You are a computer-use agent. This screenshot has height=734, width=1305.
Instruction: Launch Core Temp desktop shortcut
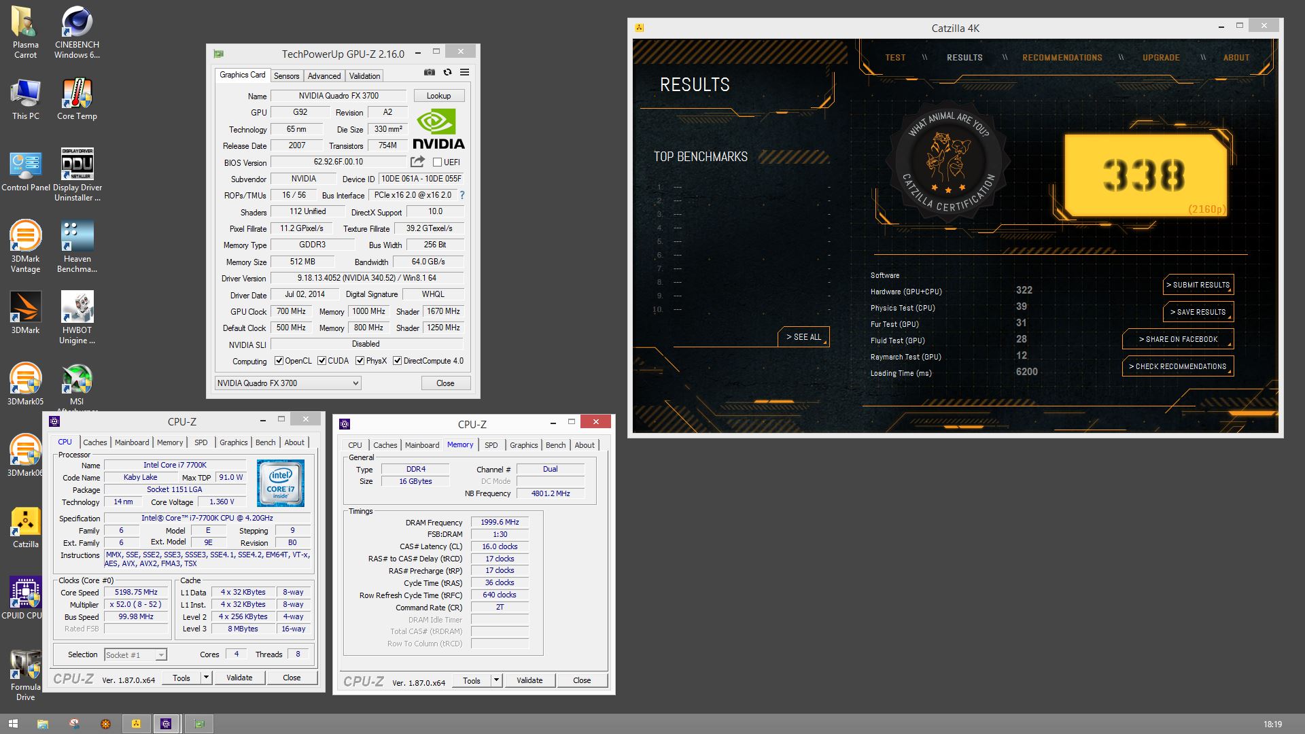point(77,100)
